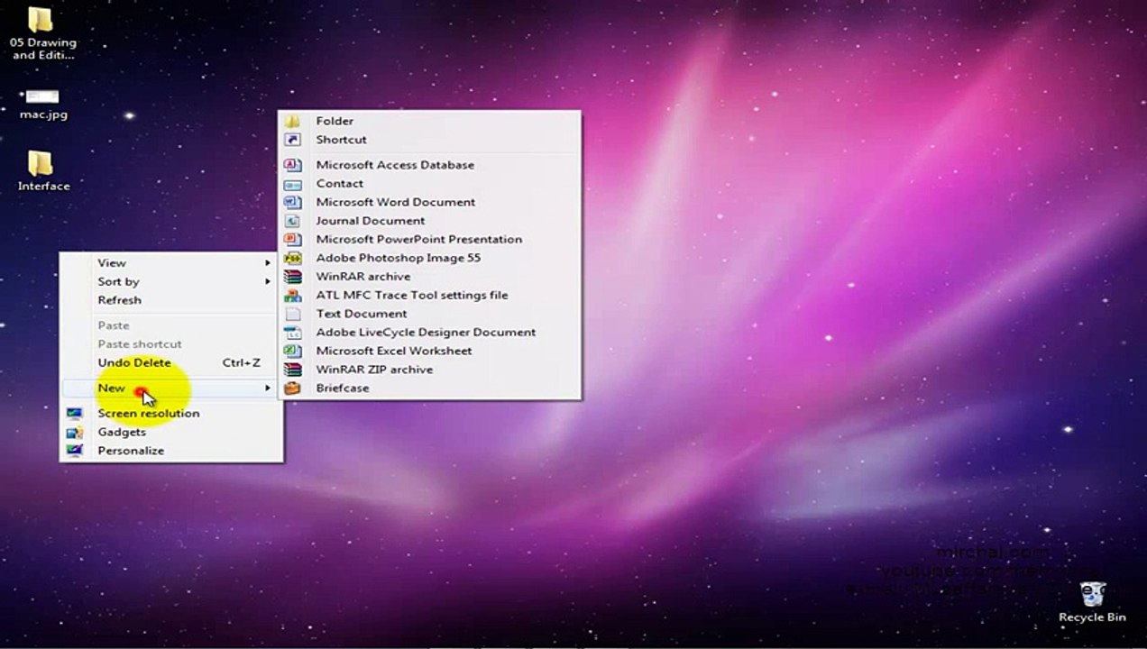Click the Microsoft Word Document icon
1147x649 pixels.
pos(292,202)
